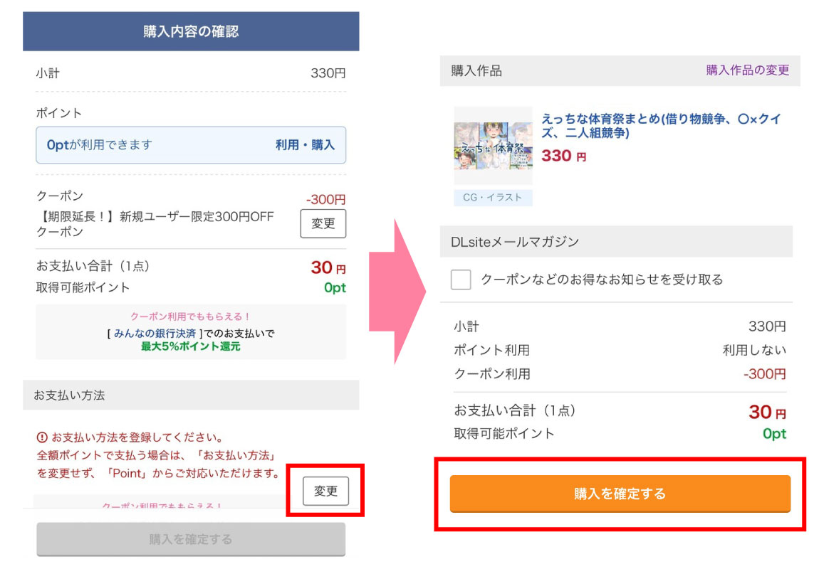Viewport: 819px width, 569px height.
Task: Click the product cover thumbnail
Action: tap(493, 147)
